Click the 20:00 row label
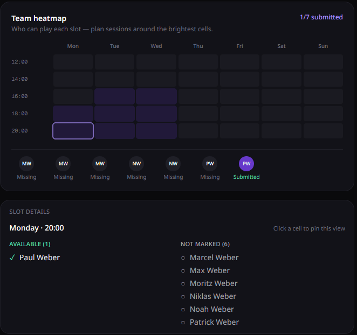Viewport: 357px width, 335px height. pos(19,131)
